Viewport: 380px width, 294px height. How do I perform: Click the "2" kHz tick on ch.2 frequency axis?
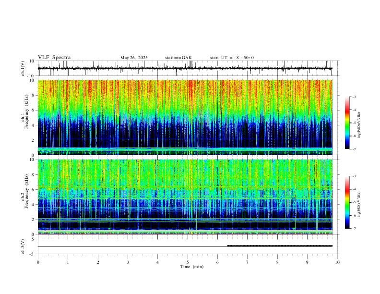[33, 220]
